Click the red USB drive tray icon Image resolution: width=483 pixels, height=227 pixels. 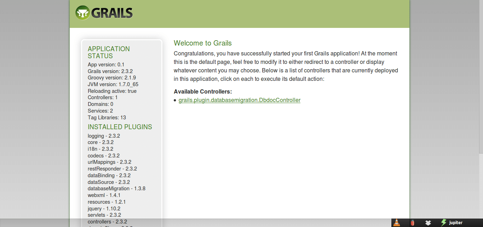(x=412, y=223)
